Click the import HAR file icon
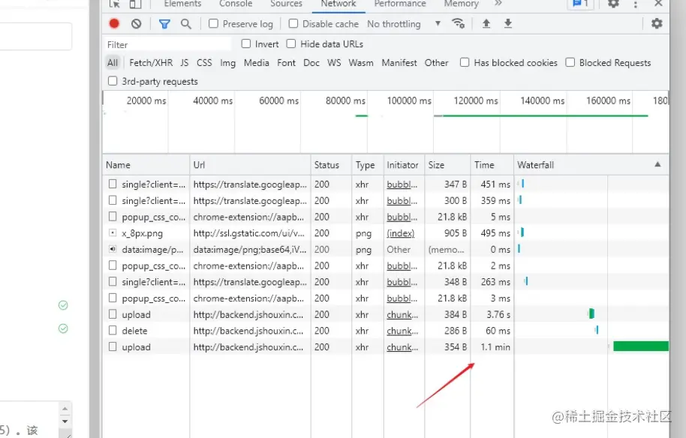 coord(486,23)
